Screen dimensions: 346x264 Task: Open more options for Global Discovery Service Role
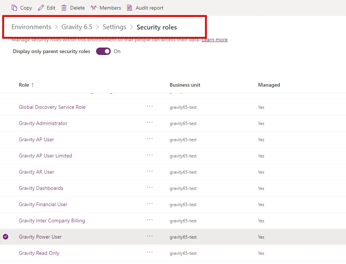[x=150, y=106]
